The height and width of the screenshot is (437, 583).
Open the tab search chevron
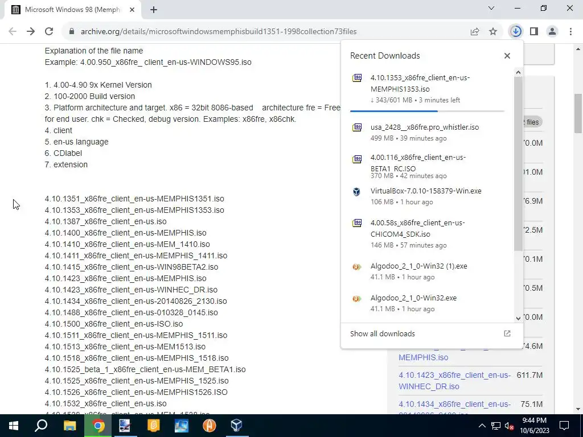491,8
